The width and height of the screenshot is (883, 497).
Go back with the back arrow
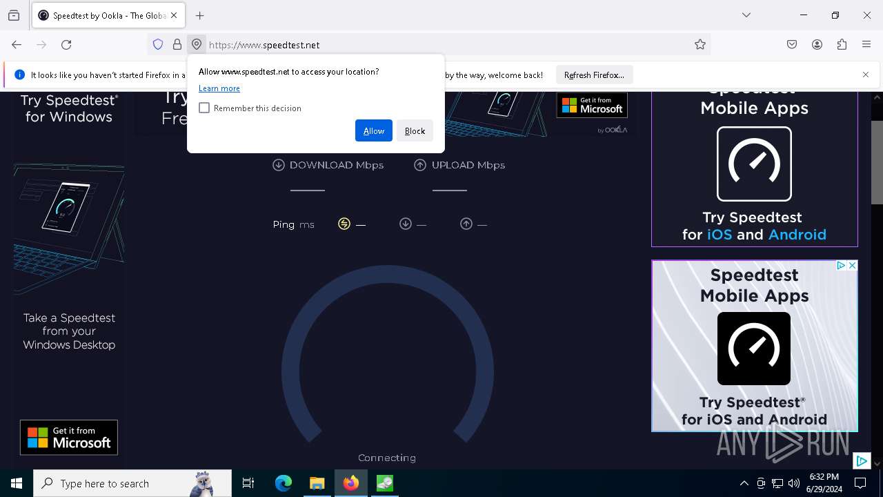pyautogui.click(x=17, y=45)
